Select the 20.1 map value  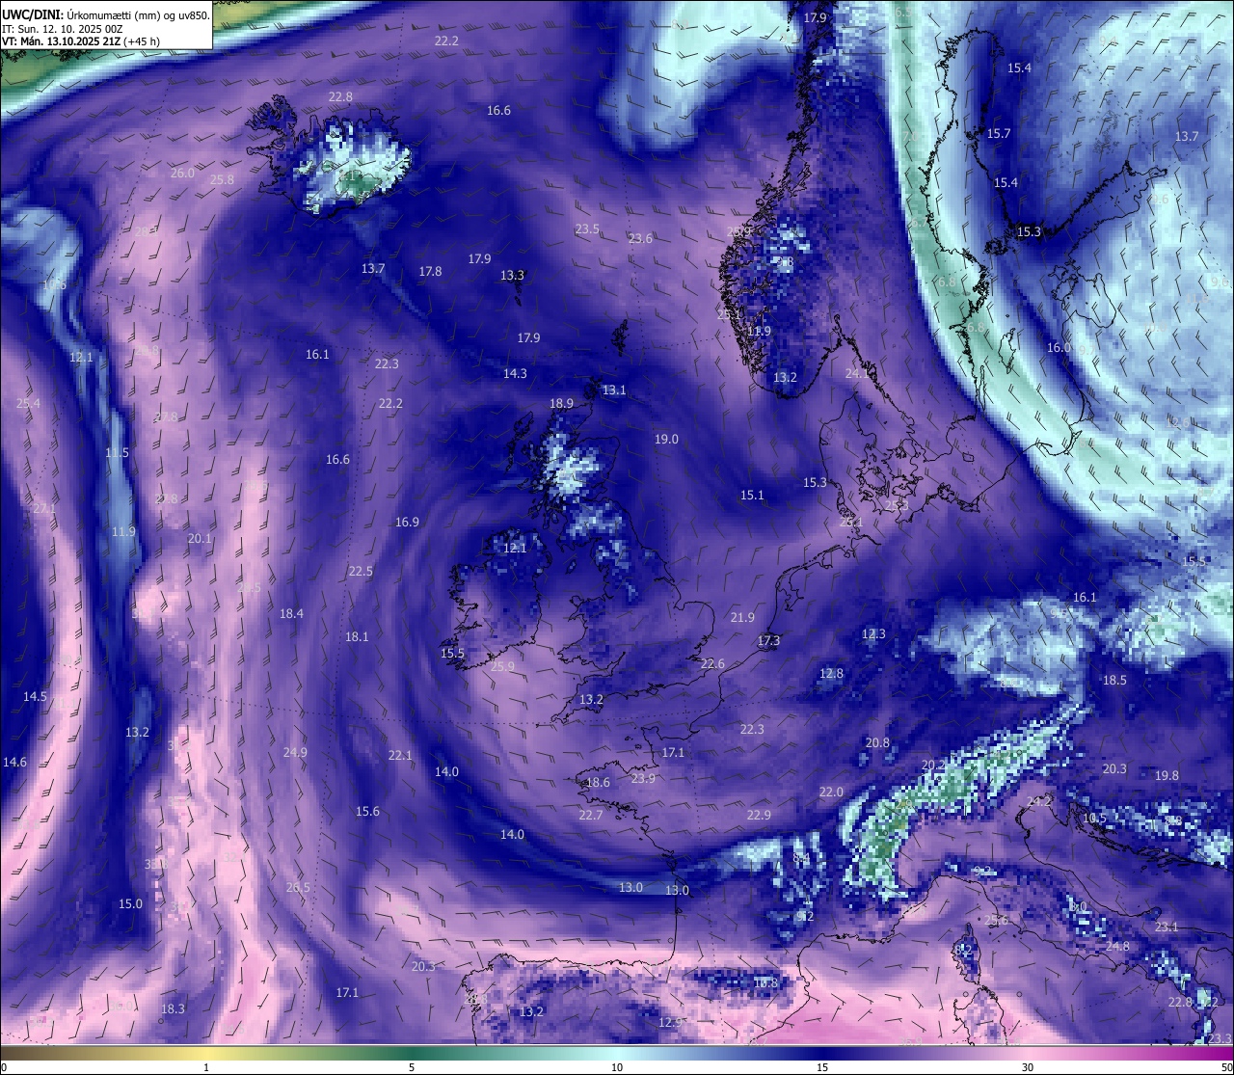pyautogui.click(x=200, y=539)
